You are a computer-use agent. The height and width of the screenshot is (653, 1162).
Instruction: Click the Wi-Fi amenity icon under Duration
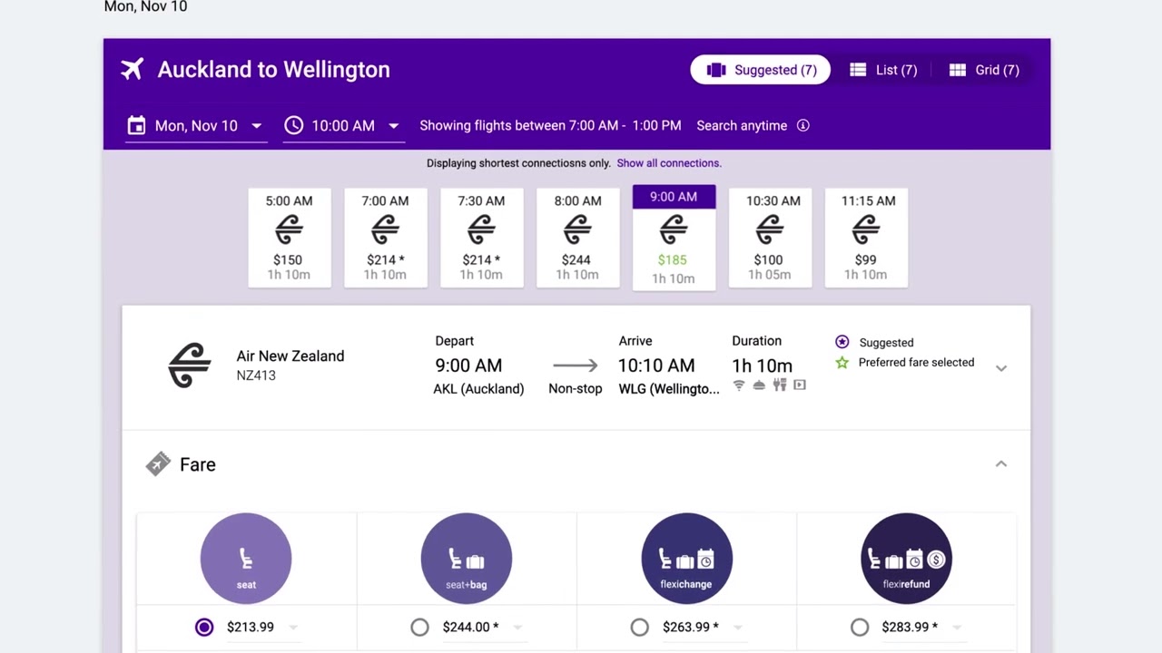point(739,385)
